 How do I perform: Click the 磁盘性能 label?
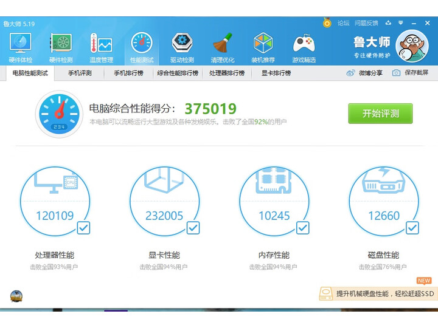(383, 255)
